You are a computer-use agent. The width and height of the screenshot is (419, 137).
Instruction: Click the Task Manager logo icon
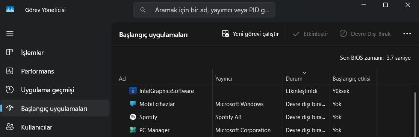coord(10,9)
